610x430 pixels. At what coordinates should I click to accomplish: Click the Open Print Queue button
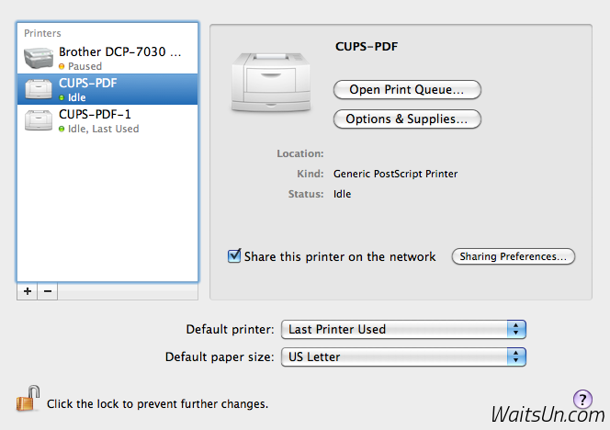click(x=407, y=89)
